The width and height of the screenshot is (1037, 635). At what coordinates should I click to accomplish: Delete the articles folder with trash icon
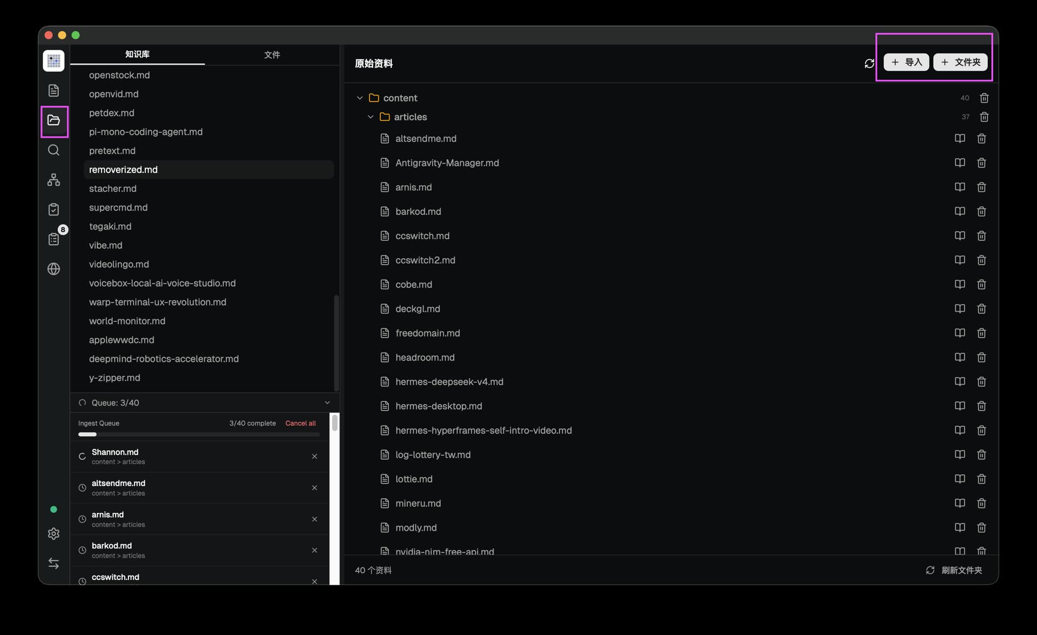pos(984,117)
